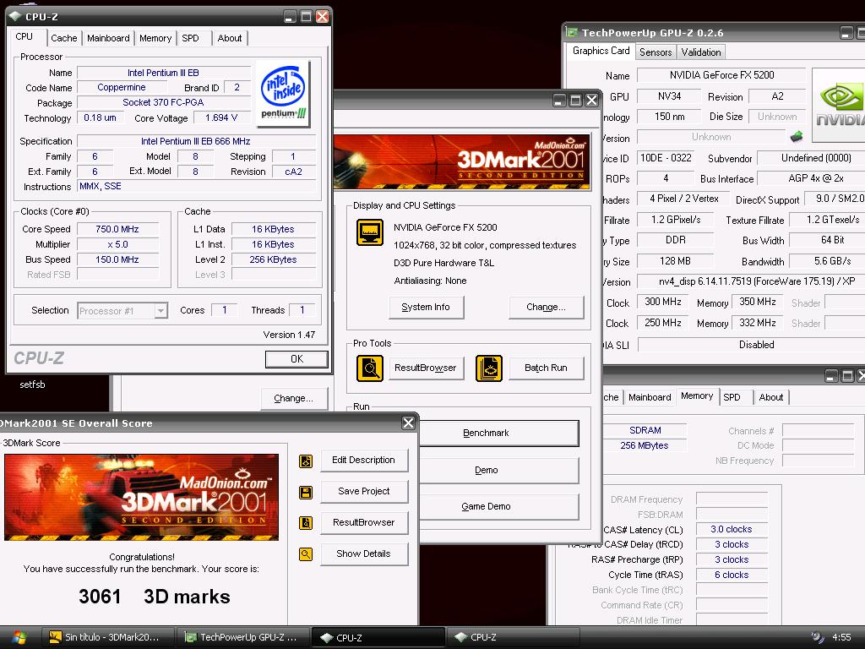Viewport: 865px width, 649px height.
Task: Open the About tab in top CPU-Z window
Action: click(x=230, y=38)
